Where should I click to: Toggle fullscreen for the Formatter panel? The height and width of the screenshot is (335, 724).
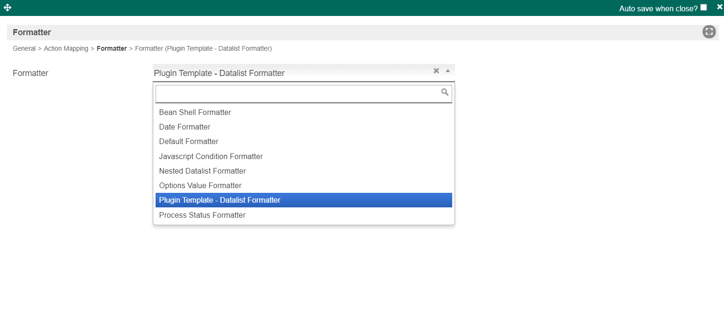tap(709, 32)
